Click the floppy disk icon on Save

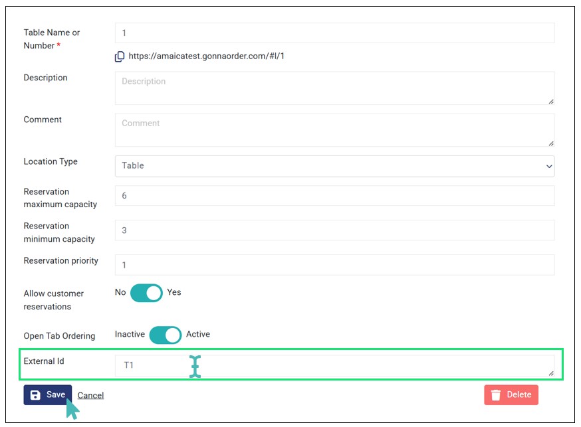point(35,395)
